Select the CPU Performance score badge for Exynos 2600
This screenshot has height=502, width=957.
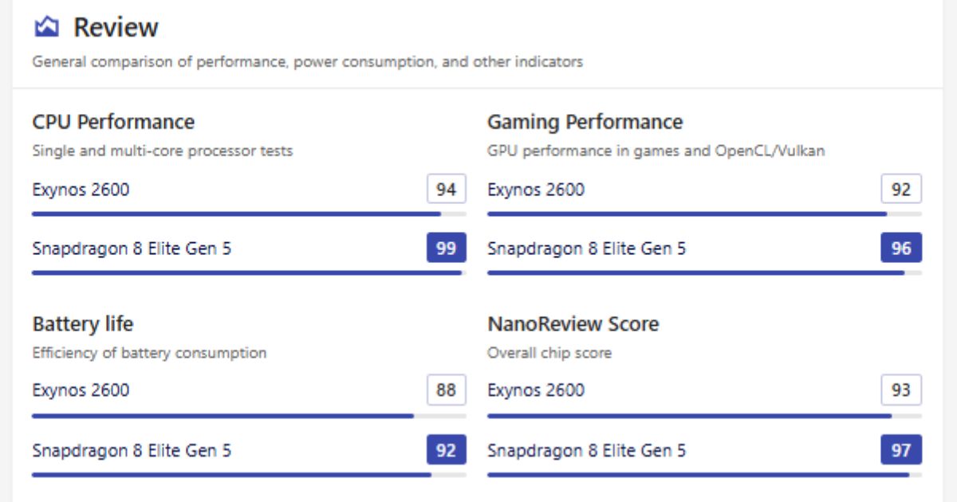(x=448, y=188)
